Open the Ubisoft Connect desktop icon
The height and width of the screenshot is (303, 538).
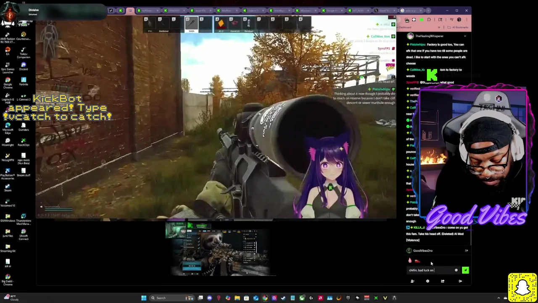point(23,235)
